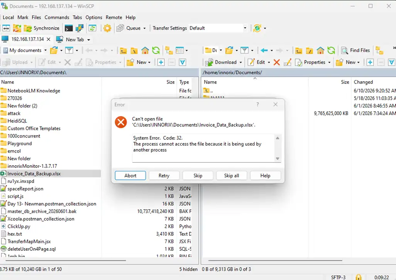The height and width of the screenshot is (280, 396).
Task: Click the local Name column header
Action: [x=51, y=82]
